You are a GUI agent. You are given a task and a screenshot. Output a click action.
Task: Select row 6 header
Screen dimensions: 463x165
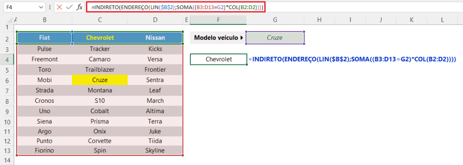[7, 80]
